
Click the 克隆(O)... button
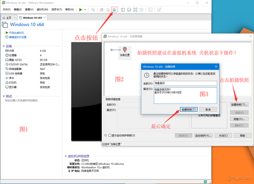pos(239,119)
